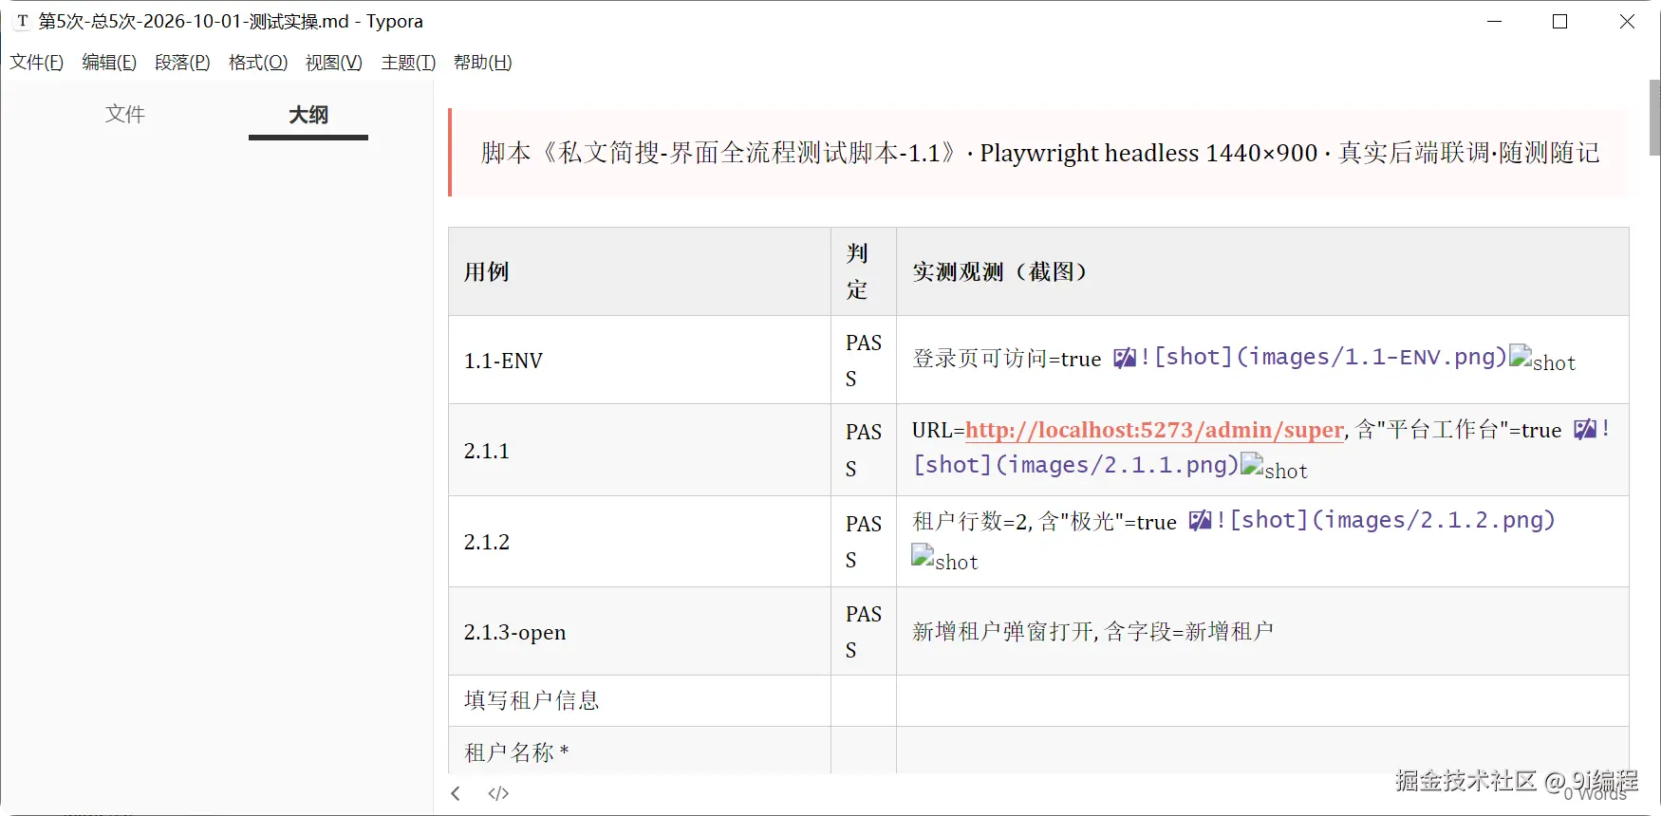
Task: Switch sidebar to 大纲 tab
Action: (308, 115)
